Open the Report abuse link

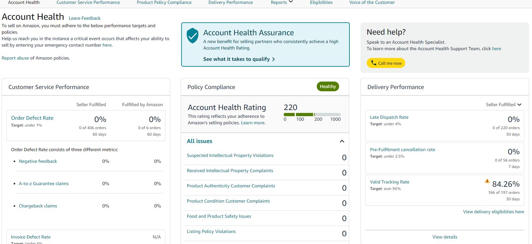(15, 58)
